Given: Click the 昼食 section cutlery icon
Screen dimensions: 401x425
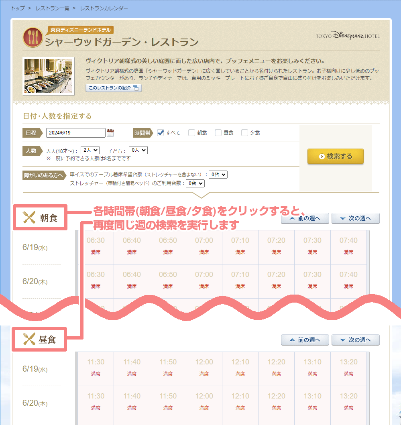Looking at the screenshot, I should pyautogui.click(x=29, y=340).
